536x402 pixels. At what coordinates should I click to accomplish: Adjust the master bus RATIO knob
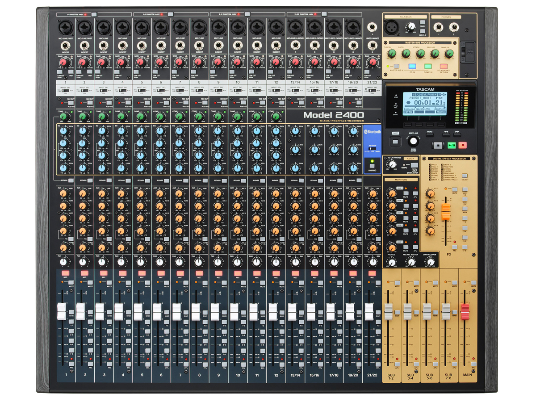tap(406, 54)
